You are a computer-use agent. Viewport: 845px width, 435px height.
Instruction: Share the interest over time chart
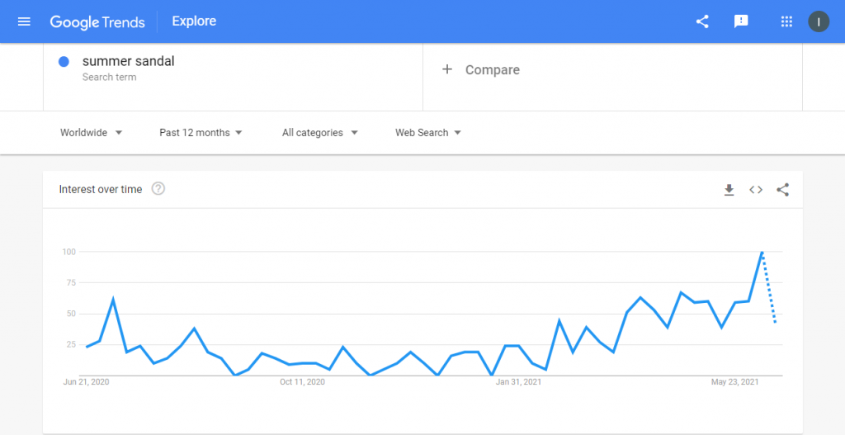(783, 190)
